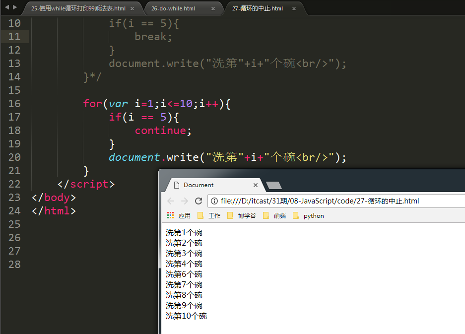Click the if(i == 5) condition on line 17

click(140, 117)
